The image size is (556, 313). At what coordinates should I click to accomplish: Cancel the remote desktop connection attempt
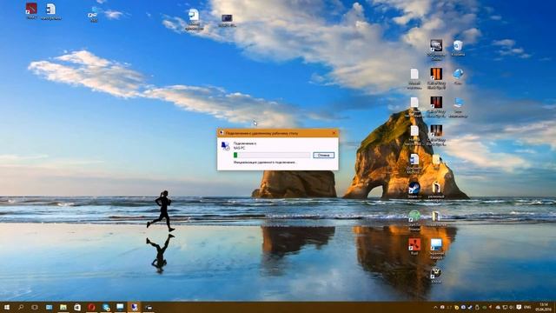point(323,155)
